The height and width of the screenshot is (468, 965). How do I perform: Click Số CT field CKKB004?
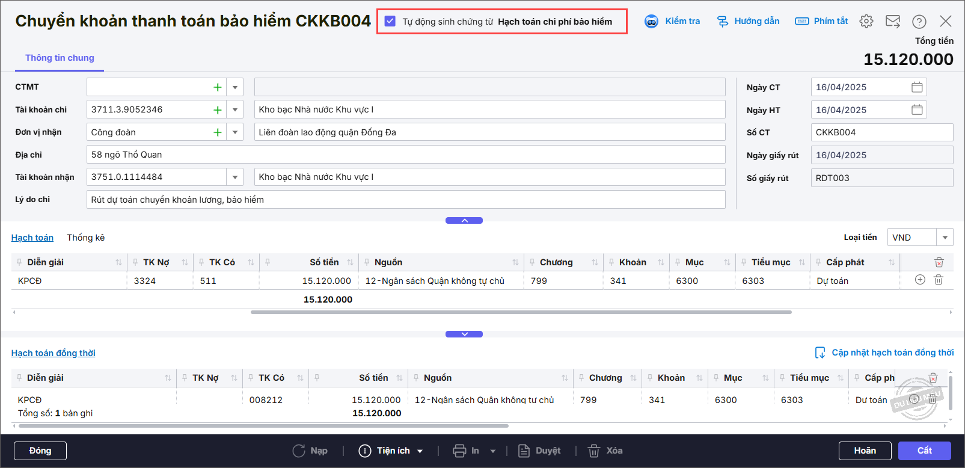pos(882,132)
